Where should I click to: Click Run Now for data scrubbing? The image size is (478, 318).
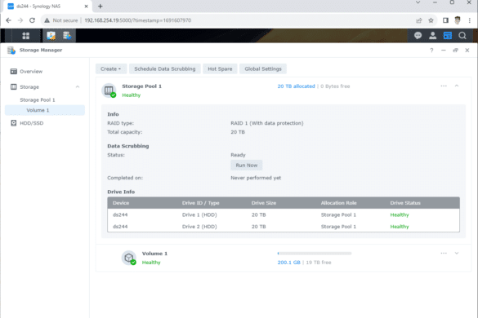click(x=247, y=166)
